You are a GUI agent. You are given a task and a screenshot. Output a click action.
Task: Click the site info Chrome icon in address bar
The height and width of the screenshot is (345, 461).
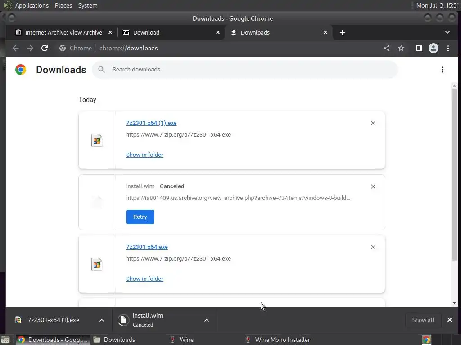tap(62, 48)
